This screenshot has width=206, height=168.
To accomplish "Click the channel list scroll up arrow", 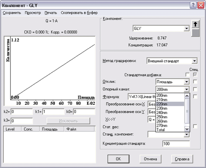I will [x=187, y=96].
